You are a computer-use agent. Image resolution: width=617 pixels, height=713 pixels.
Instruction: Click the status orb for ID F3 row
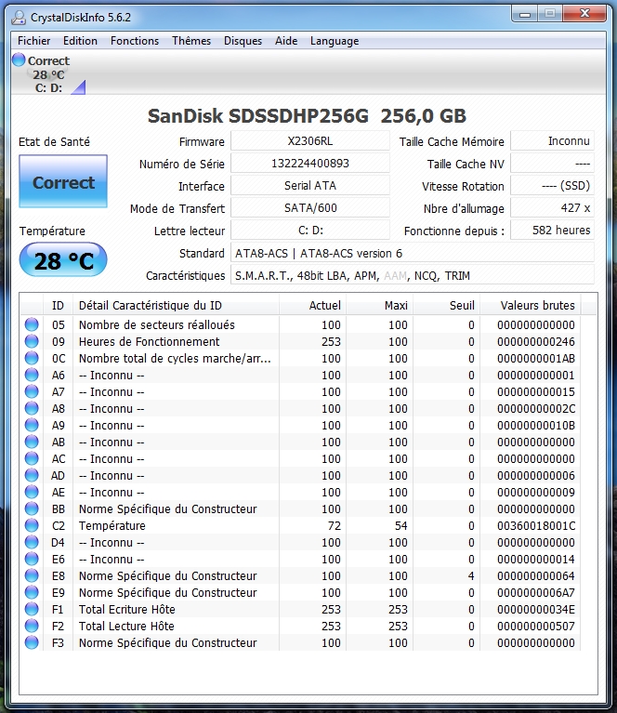[32, 642]
